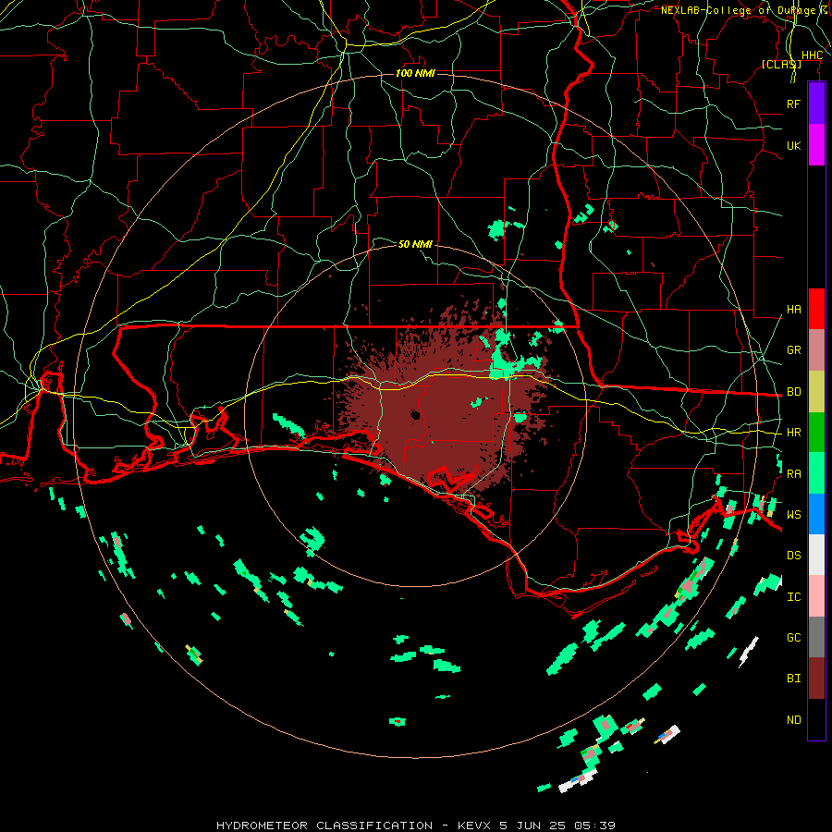832x832 pixels.
Task: Click the 5 JUN 25 date stamp
Action: coord(533,826)
